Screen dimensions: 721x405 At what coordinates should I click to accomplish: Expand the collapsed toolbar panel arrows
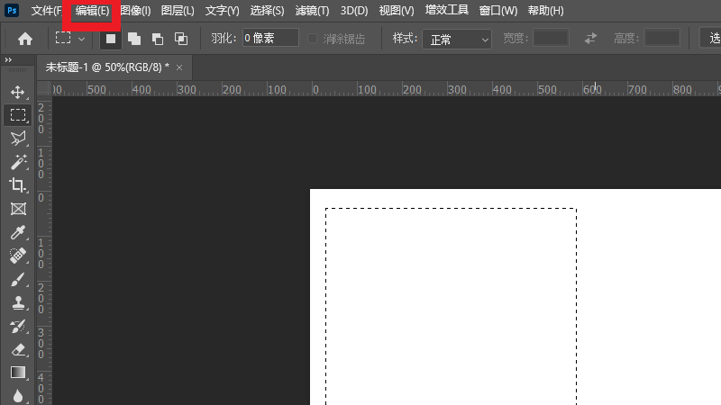pyautogui.click(x=9, y=59)
